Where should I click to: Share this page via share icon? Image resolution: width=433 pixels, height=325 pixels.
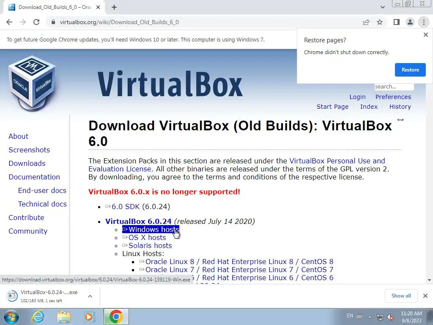coord(366,22)
